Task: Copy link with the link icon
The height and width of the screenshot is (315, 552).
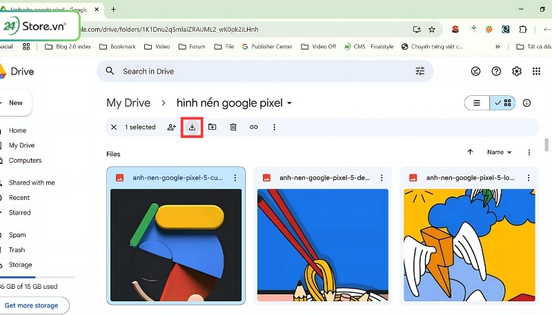Action: tap(253, 128)
